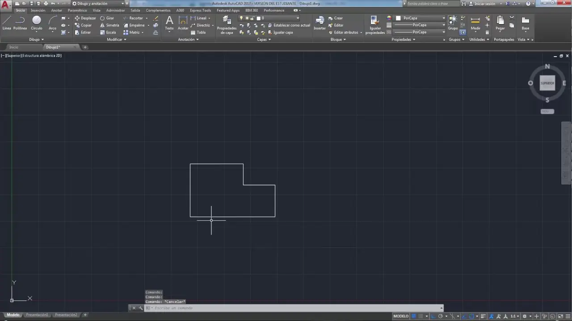Image resolution: width=572 pixels, height=321 pixels.
Task: Click the Empalme fillet tool
Action: [x=134, y=25]
